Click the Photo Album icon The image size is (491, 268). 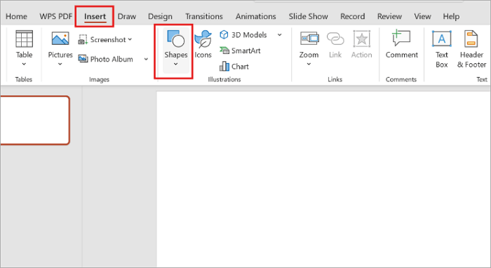pos(83,59)
